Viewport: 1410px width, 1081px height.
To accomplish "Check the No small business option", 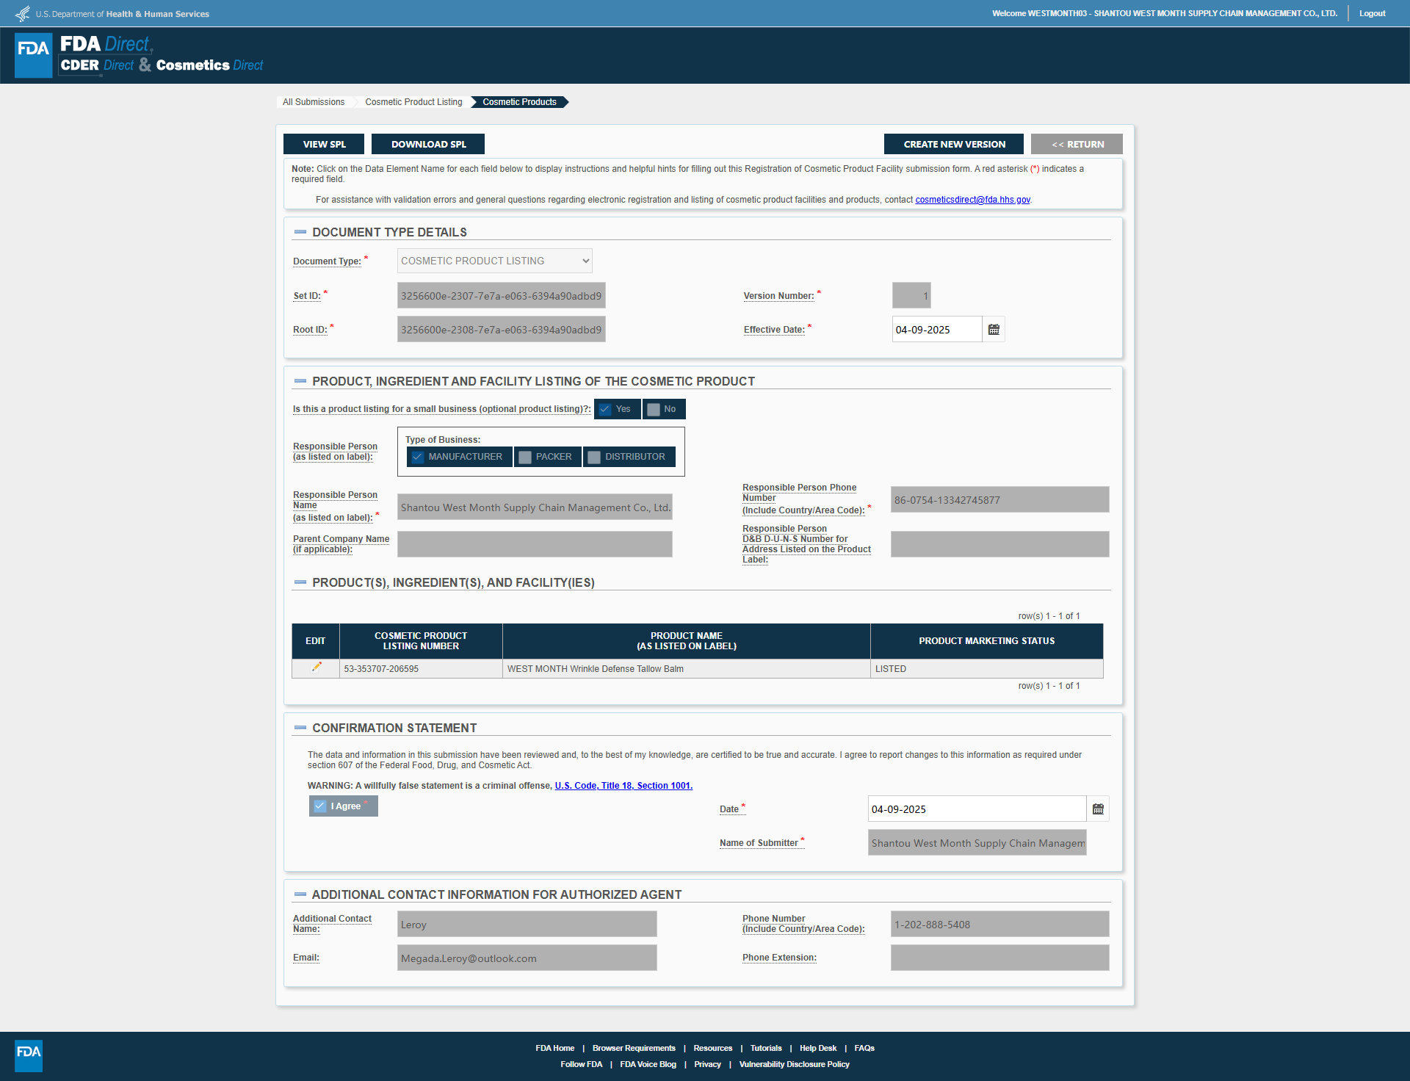I will [x=654, y=410].
